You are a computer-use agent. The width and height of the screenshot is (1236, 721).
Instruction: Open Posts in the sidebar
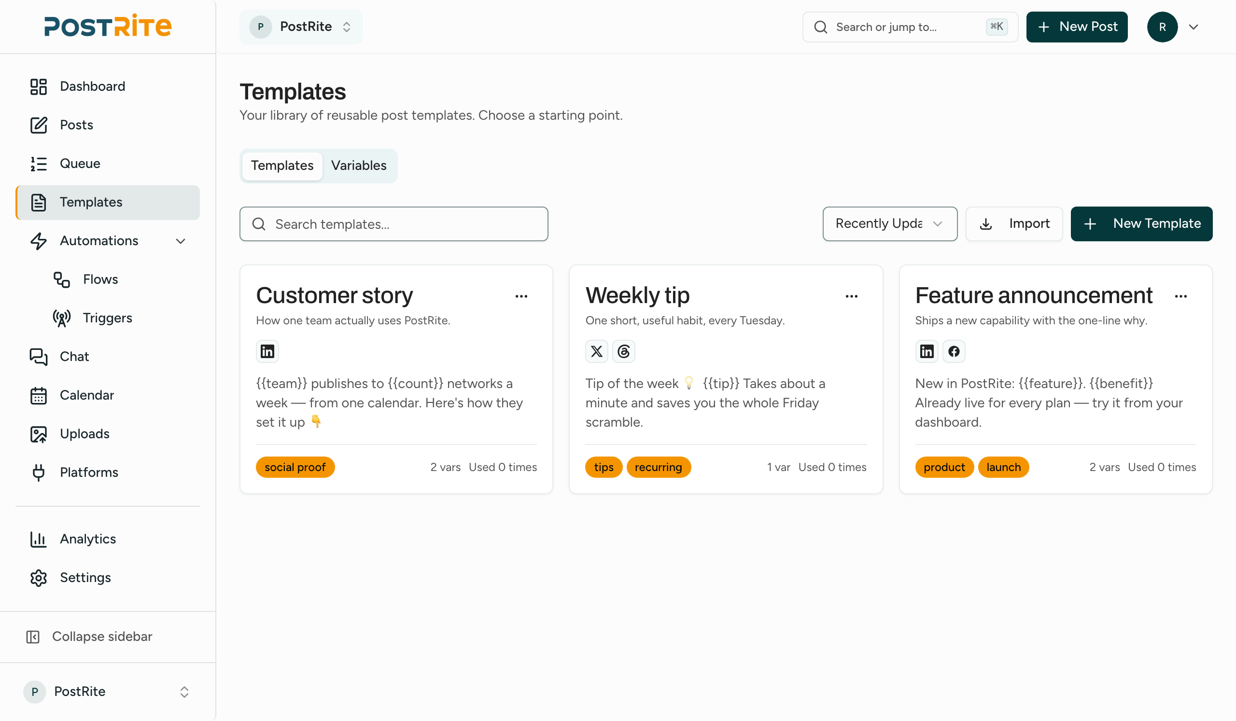[108, 125]
